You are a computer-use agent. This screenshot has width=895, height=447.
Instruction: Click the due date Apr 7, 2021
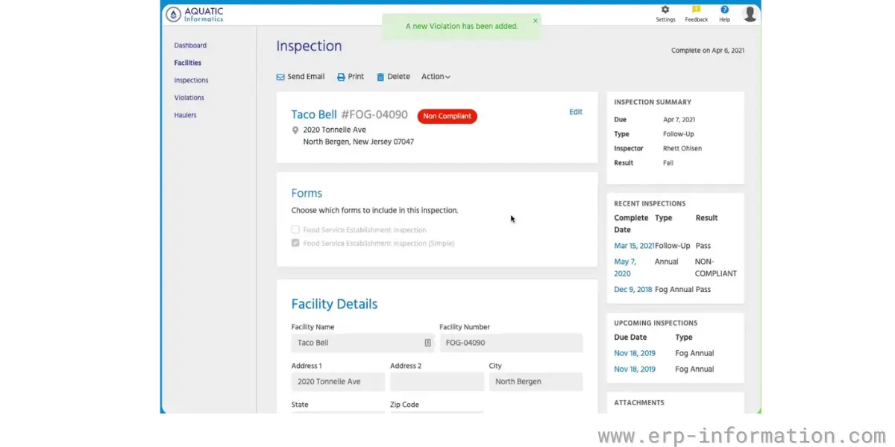pos(679,119)
